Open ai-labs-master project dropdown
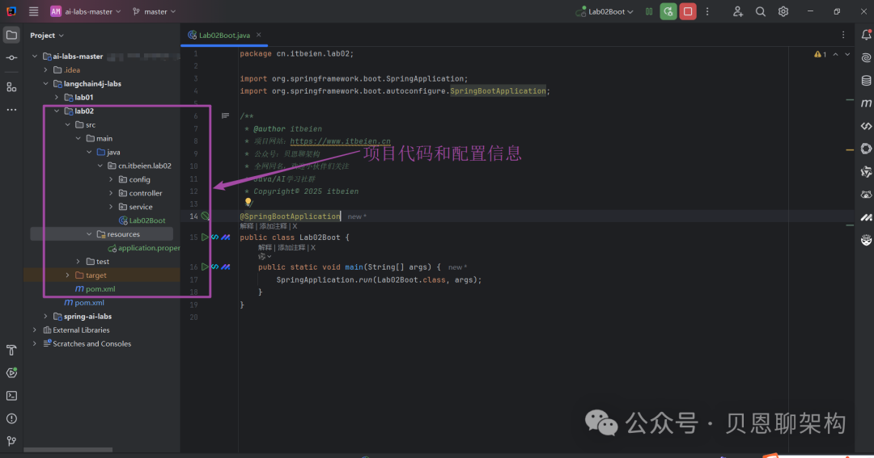874x458 pixels. [x=86, y=11]
